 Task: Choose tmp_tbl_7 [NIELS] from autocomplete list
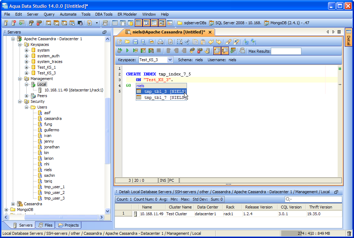[161, 97]
